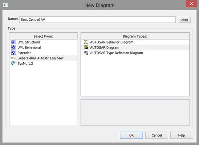
Task: Click the SysML 1.2 icon
Action: (x=13, y=63)
